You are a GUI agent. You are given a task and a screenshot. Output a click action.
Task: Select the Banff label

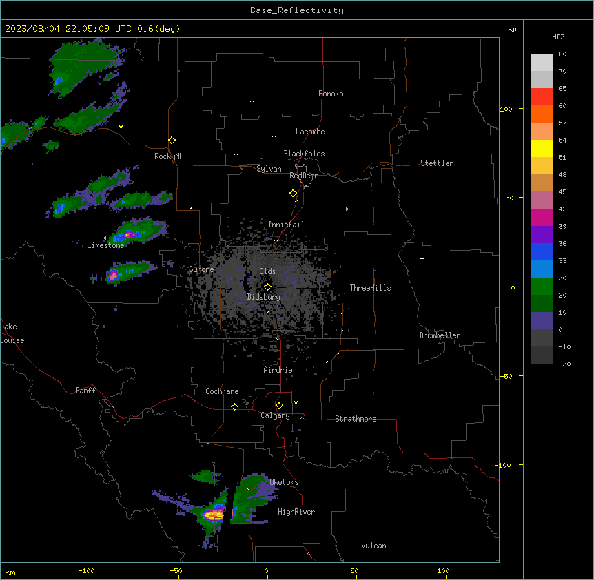click(85, 391)
